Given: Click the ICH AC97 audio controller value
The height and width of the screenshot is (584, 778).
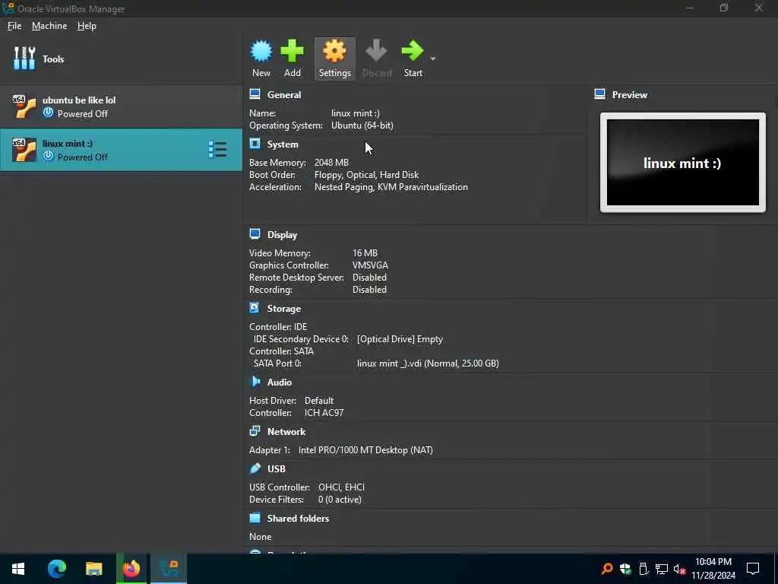Looking at the screenshot, I should [x=324, y=413].
